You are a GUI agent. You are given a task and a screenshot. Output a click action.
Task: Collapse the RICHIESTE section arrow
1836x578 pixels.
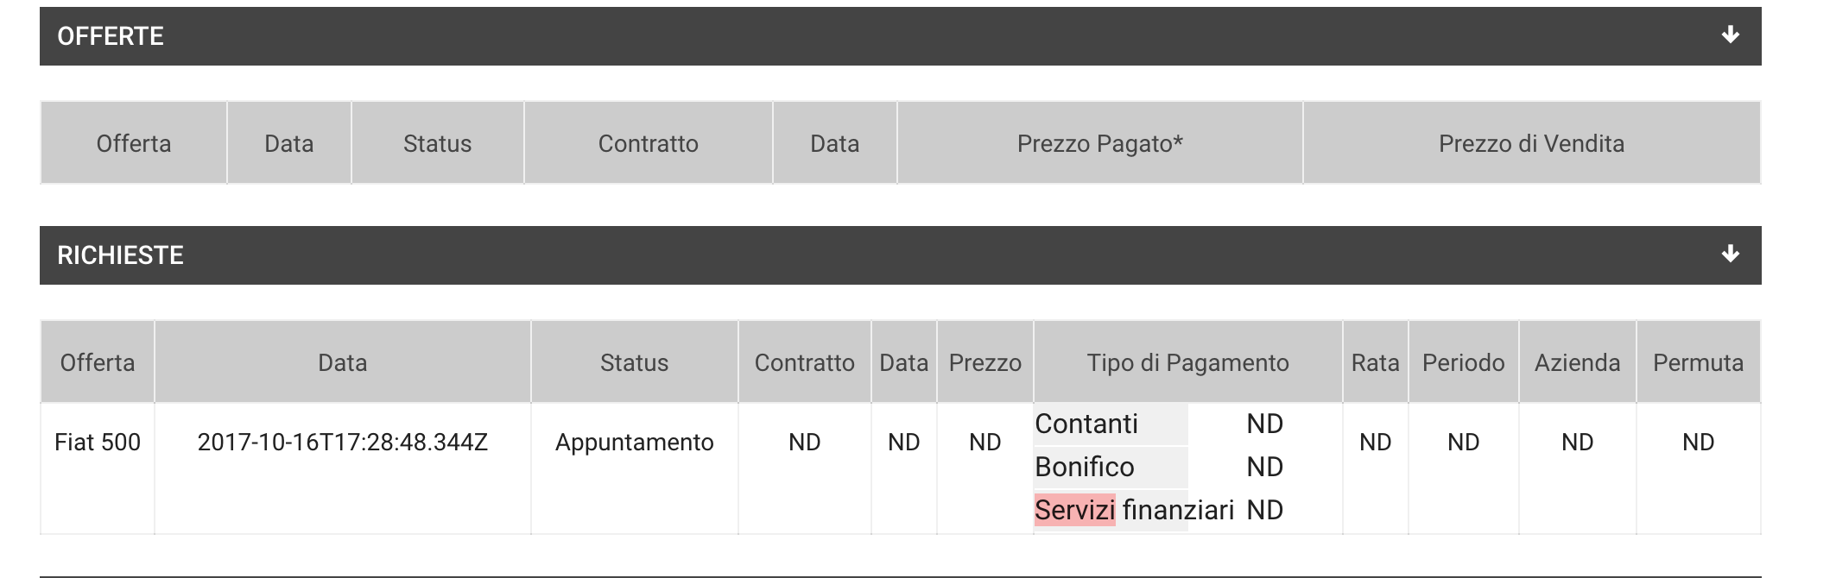point(1730,254)
